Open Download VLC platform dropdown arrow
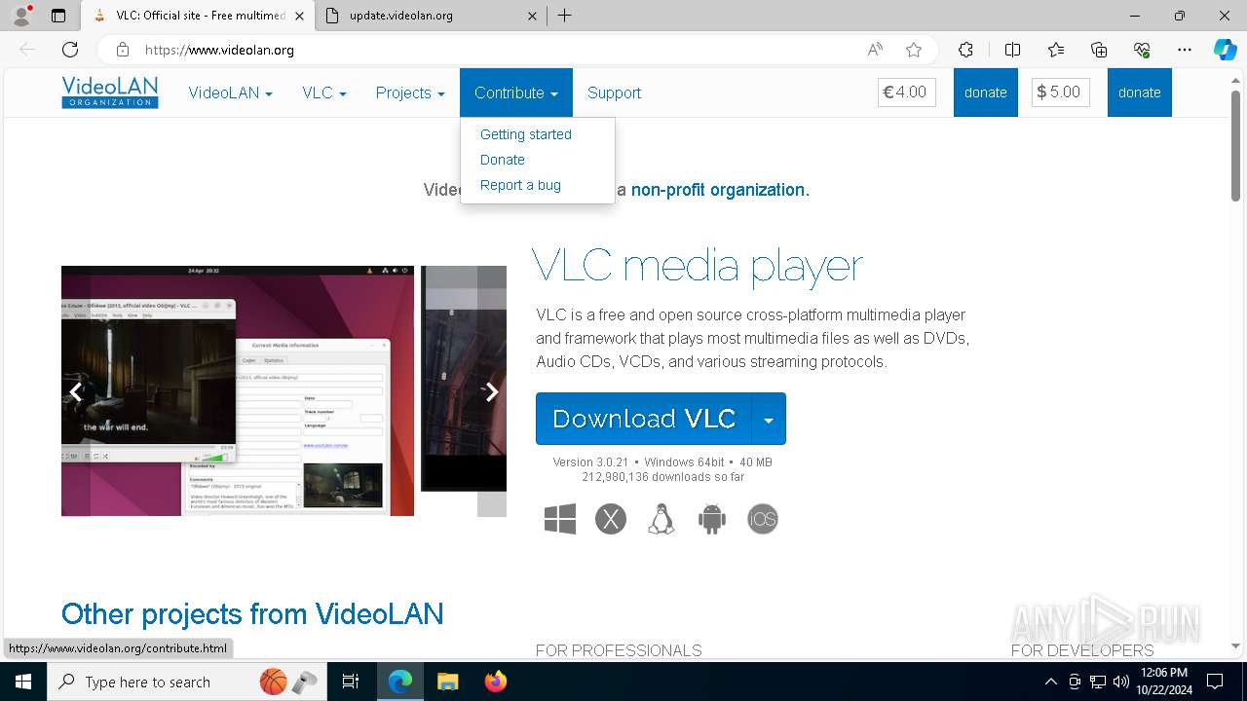Screen dimensions: 1247x701 tap(769, 419)
